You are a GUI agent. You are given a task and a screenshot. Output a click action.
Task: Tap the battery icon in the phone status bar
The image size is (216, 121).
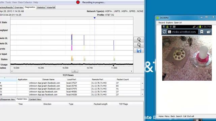(x=200, y=27)
